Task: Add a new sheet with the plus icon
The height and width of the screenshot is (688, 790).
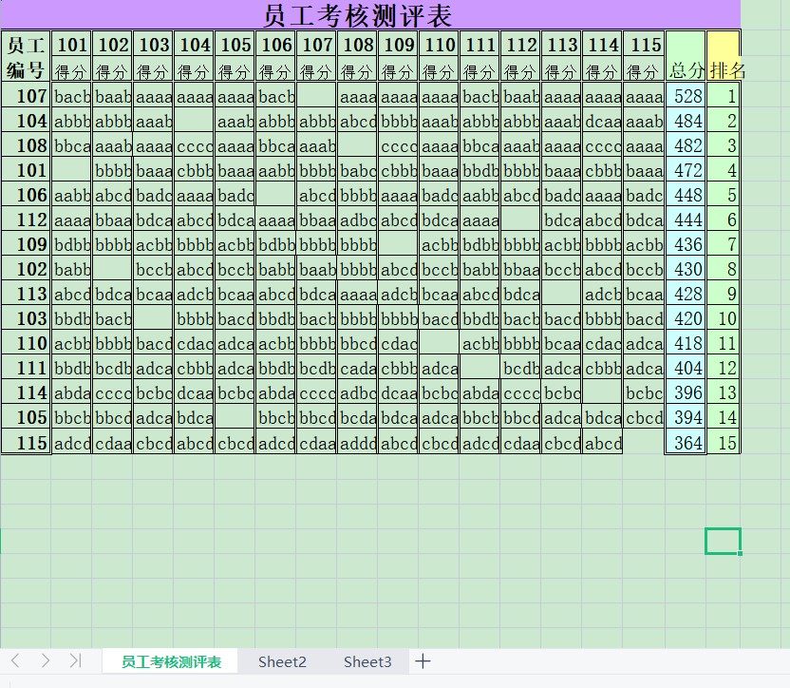Action: (x=423, y=661)
